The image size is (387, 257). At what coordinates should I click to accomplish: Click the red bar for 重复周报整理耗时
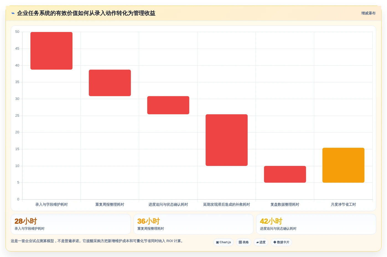click(110, 83)
